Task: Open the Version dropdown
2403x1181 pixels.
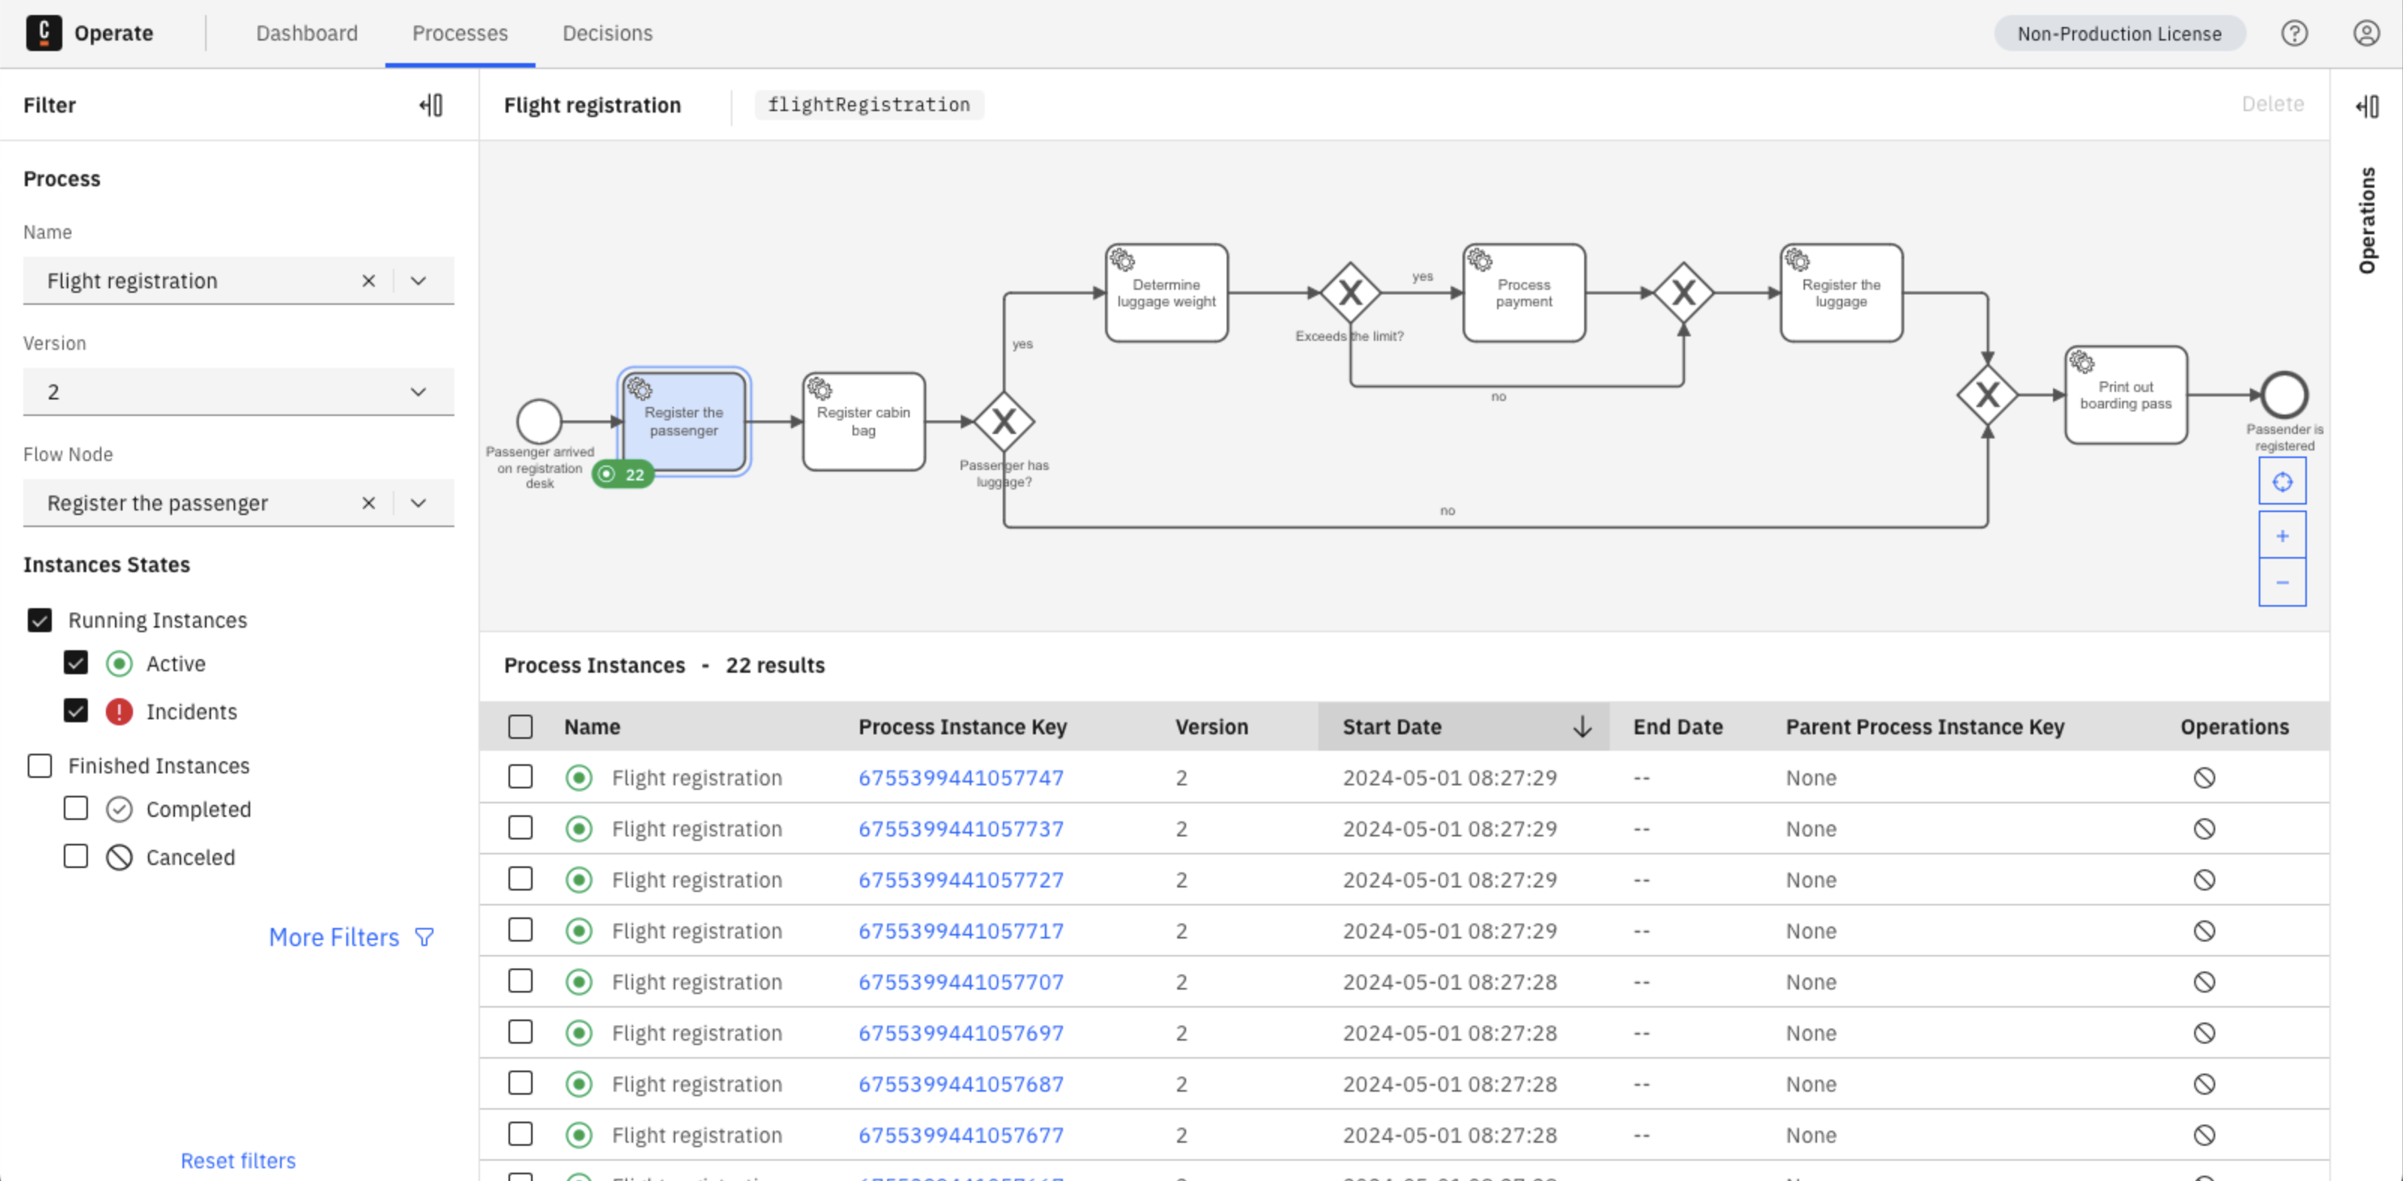Action: point(417,391)
